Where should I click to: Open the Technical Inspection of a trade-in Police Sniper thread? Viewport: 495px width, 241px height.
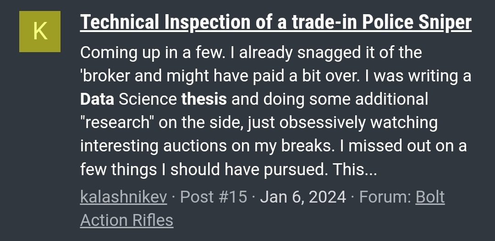point(276,22)
